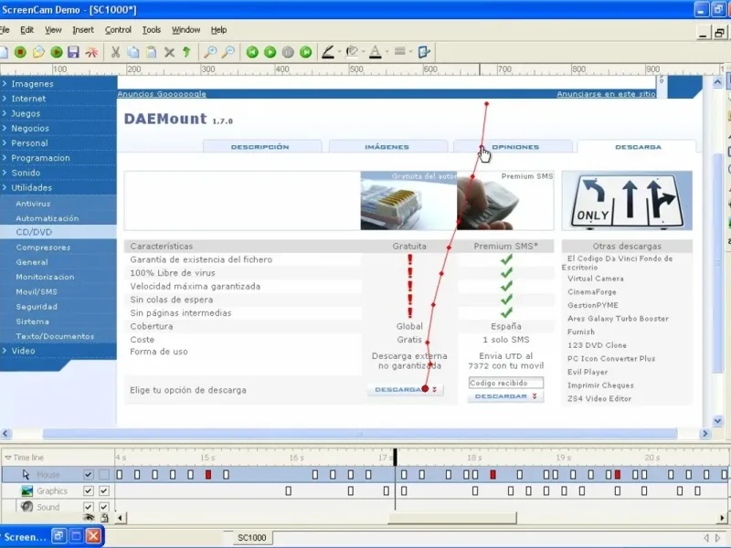Click the canvas horizontal scrollbar thumb
Image resolution: width=731 pixels, height=548 pixels.
[360, 434]
